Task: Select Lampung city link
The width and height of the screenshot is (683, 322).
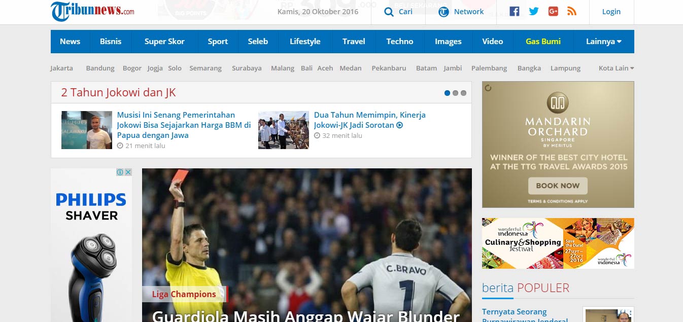Action: [565, 68]
